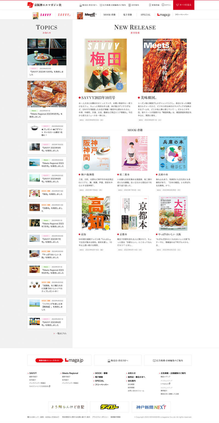Click the ログイン user icon
The width and height of the screenshot is (219, 423).
[163, 5]
